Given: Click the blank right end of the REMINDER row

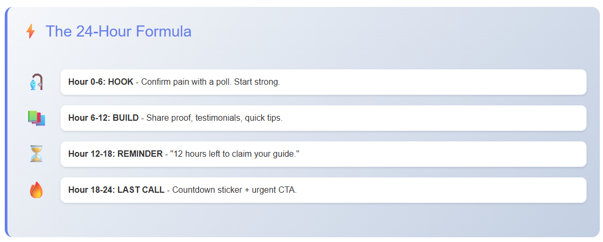Looking at the screenshot, I should 478,154.
